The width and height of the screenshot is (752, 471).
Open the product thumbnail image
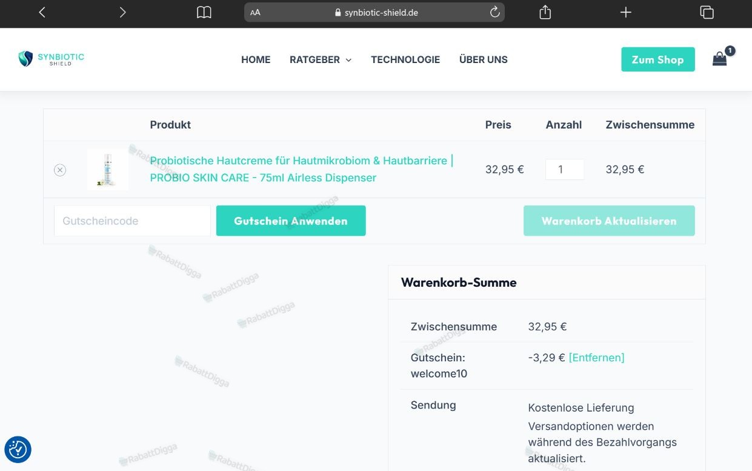108,170
